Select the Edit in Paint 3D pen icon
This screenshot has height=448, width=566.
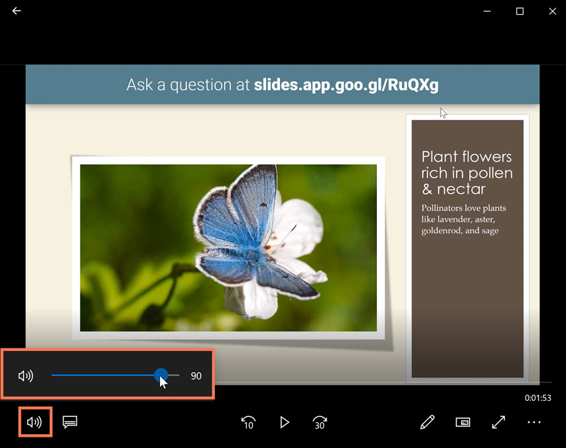point(427,422)
